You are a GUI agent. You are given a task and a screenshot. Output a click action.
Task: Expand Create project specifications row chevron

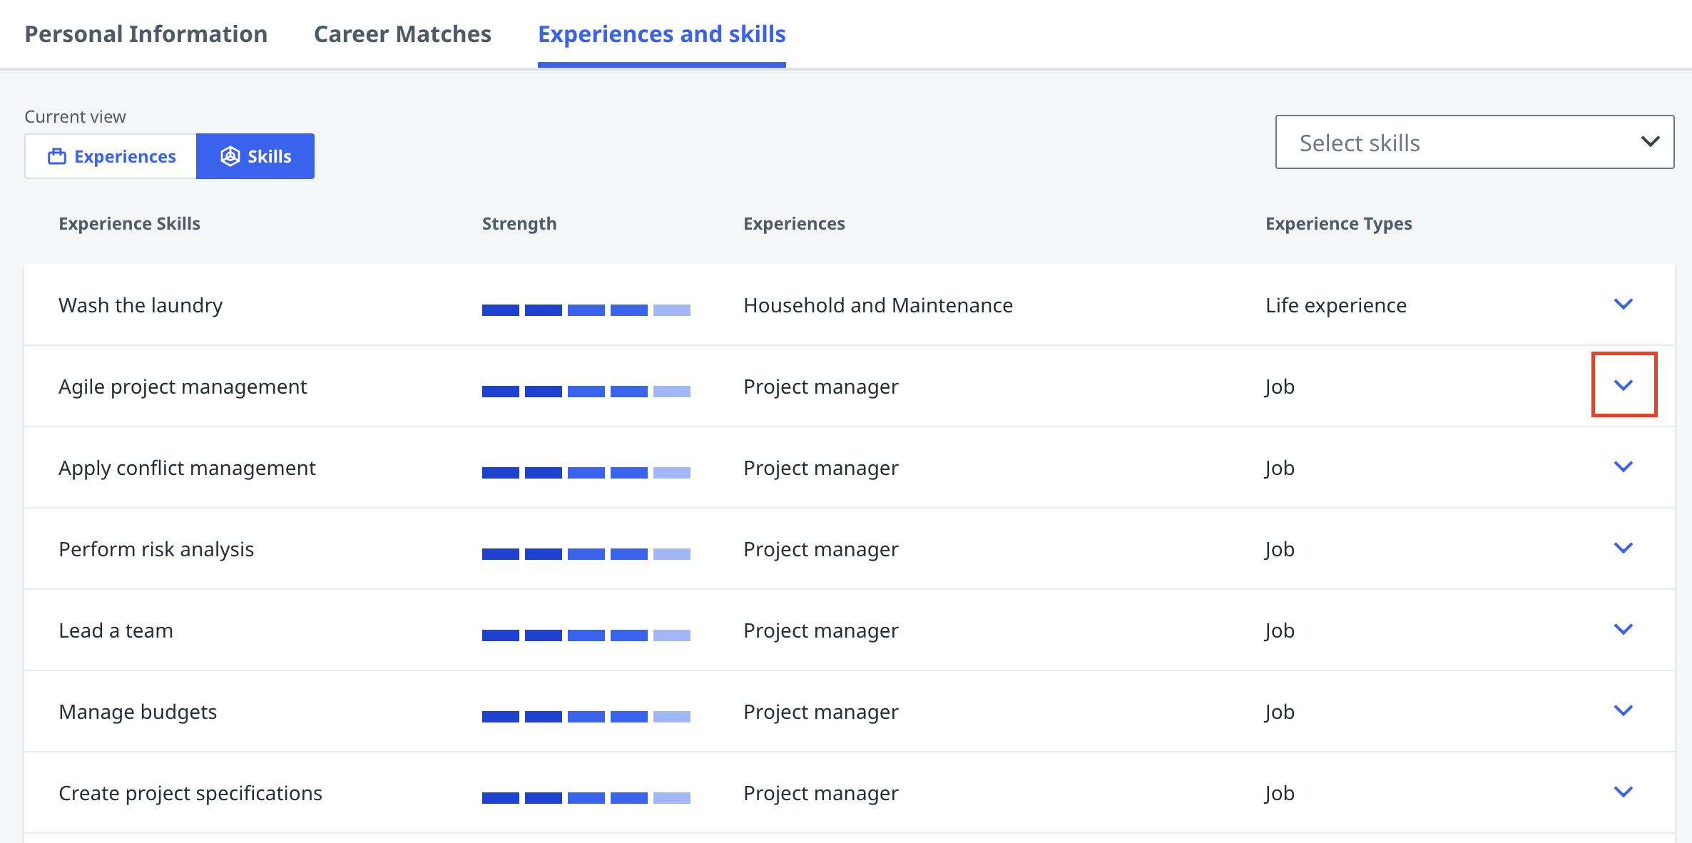(1623, 792)
